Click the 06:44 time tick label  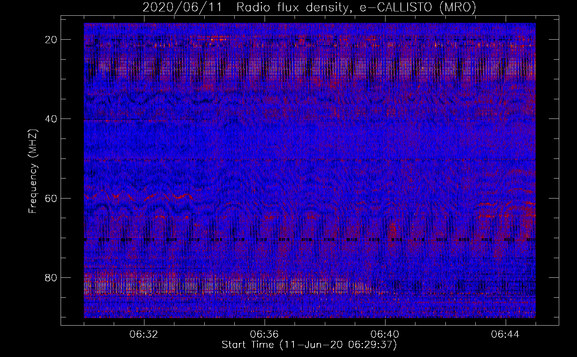505,335
